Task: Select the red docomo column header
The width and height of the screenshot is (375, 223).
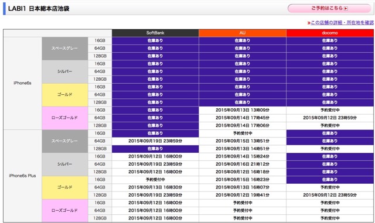Action: [x=330, y=33]
